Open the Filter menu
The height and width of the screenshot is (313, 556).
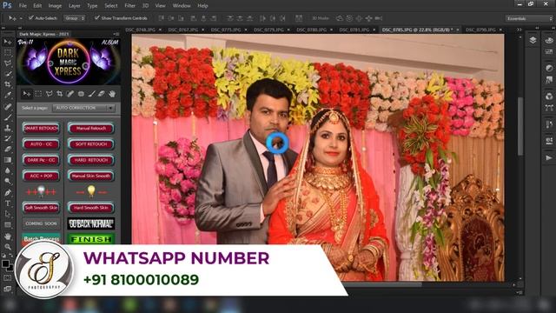point(129,6)
